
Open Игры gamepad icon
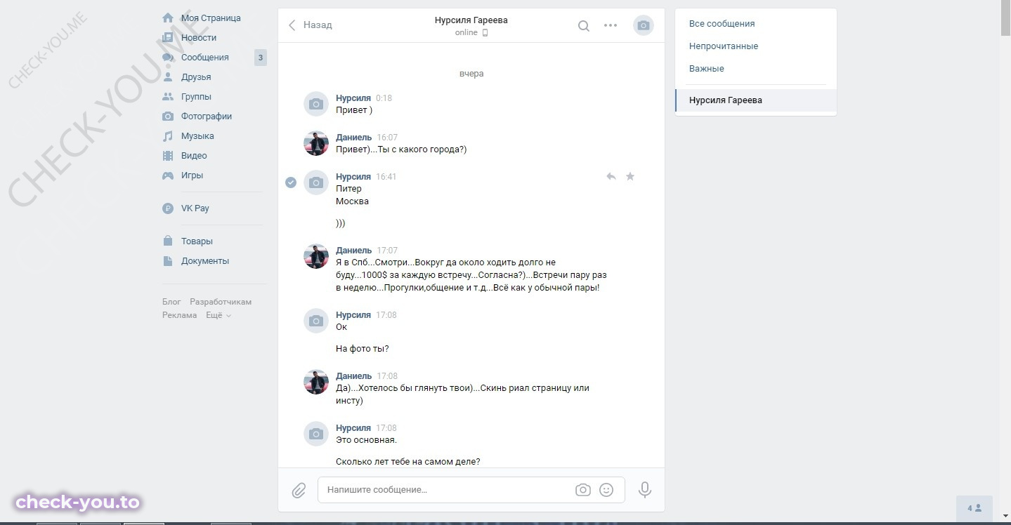click(168, 175)
